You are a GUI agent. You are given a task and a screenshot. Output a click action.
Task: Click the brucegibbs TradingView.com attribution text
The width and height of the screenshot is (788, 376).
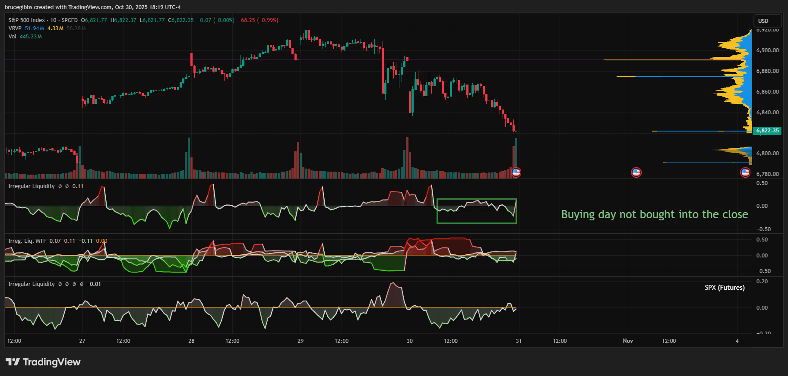[92, 7]
